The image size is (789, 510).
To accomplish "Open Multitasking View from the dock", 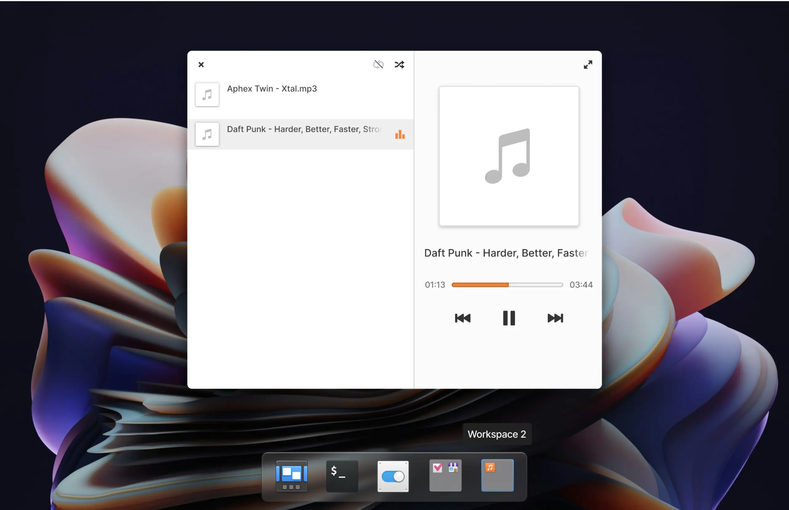I will pos(291,476).
